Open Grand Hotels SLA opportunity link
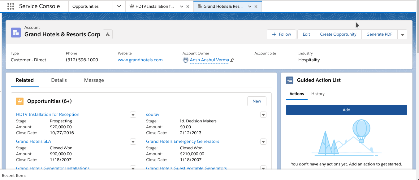The width and height of the screenshot is (419, 180). (x=33, y=142)
